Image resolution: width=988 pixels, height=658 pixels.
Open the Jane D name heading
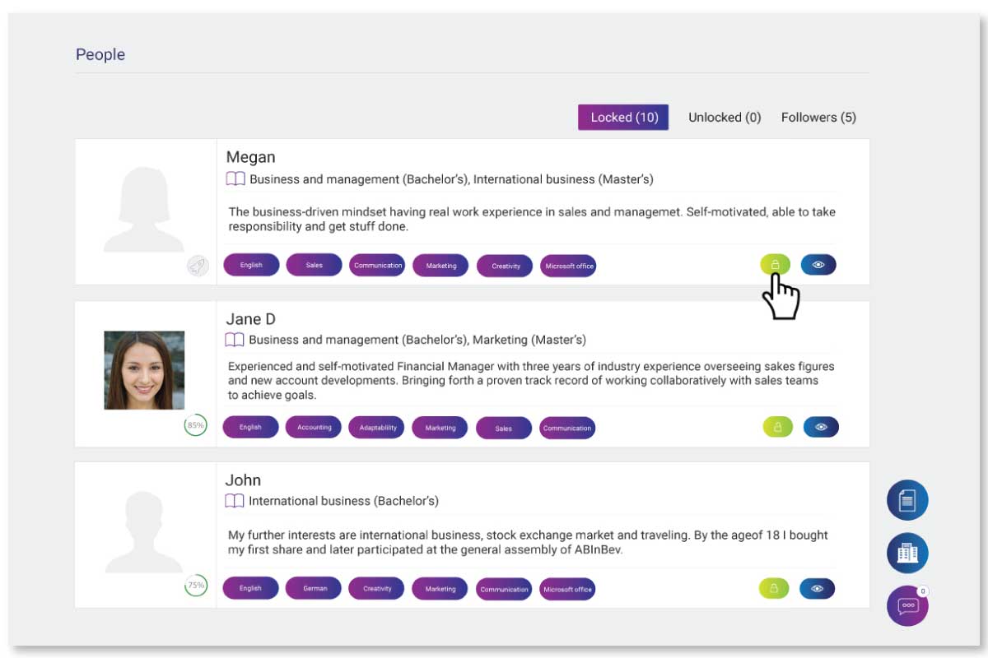point(250,318)
